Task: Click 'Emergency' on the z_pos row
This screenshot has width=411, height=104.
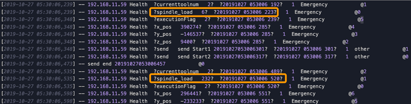Action: pos(296,42)
